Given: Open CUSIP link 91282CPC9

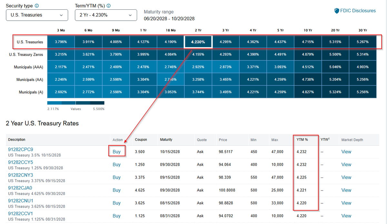Looking at the screenshot, I should (21, 150).
